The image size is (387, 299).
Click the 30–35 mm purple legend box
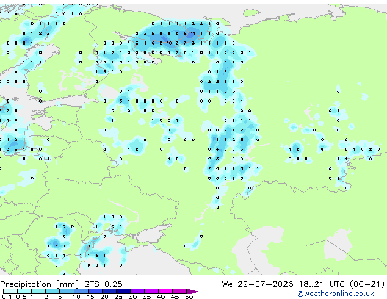tap(137, 291)
